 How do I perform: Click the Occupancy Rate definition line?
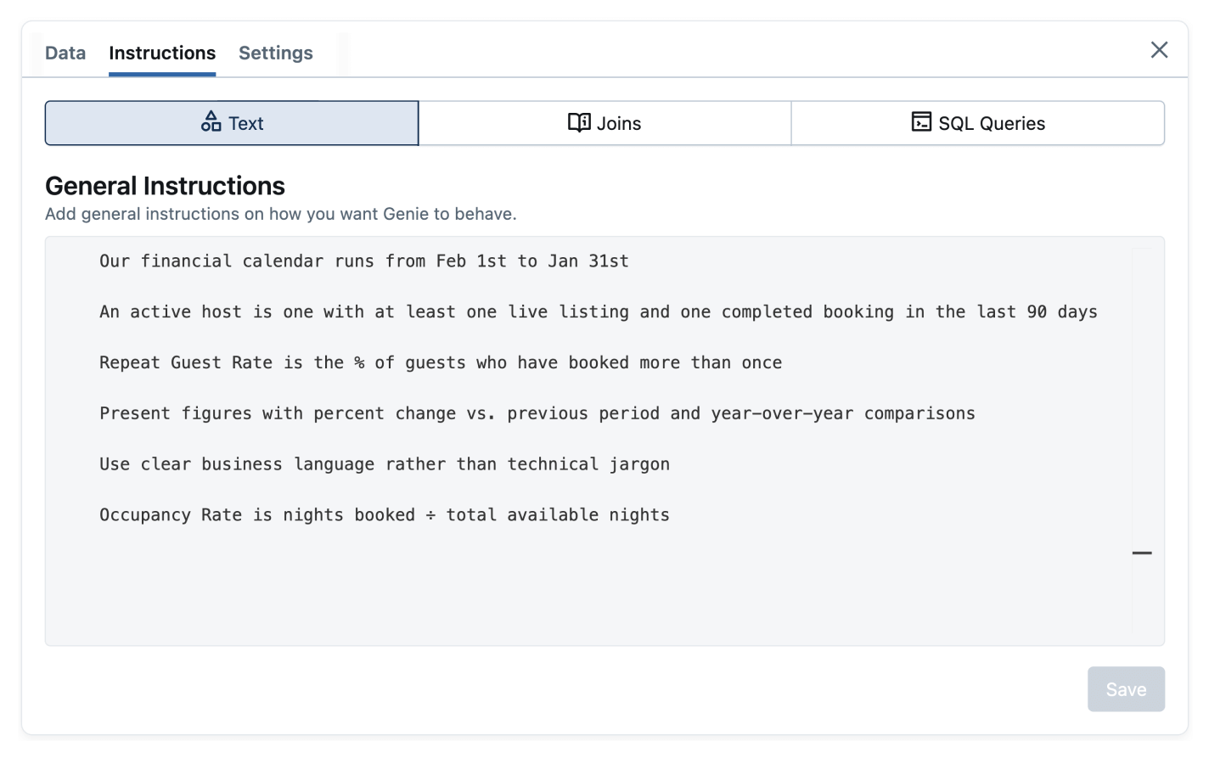coord(384,515)
